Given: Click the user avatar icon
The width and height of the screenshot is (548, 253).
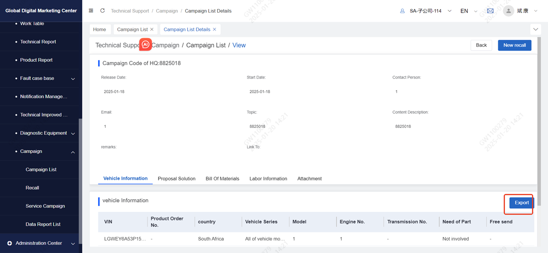Looking at the screenshot, I should coord(509,11).
